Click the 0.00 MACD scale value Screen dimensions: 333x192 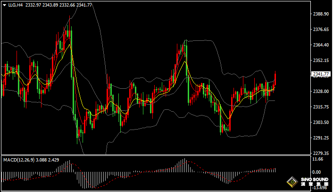317,172
